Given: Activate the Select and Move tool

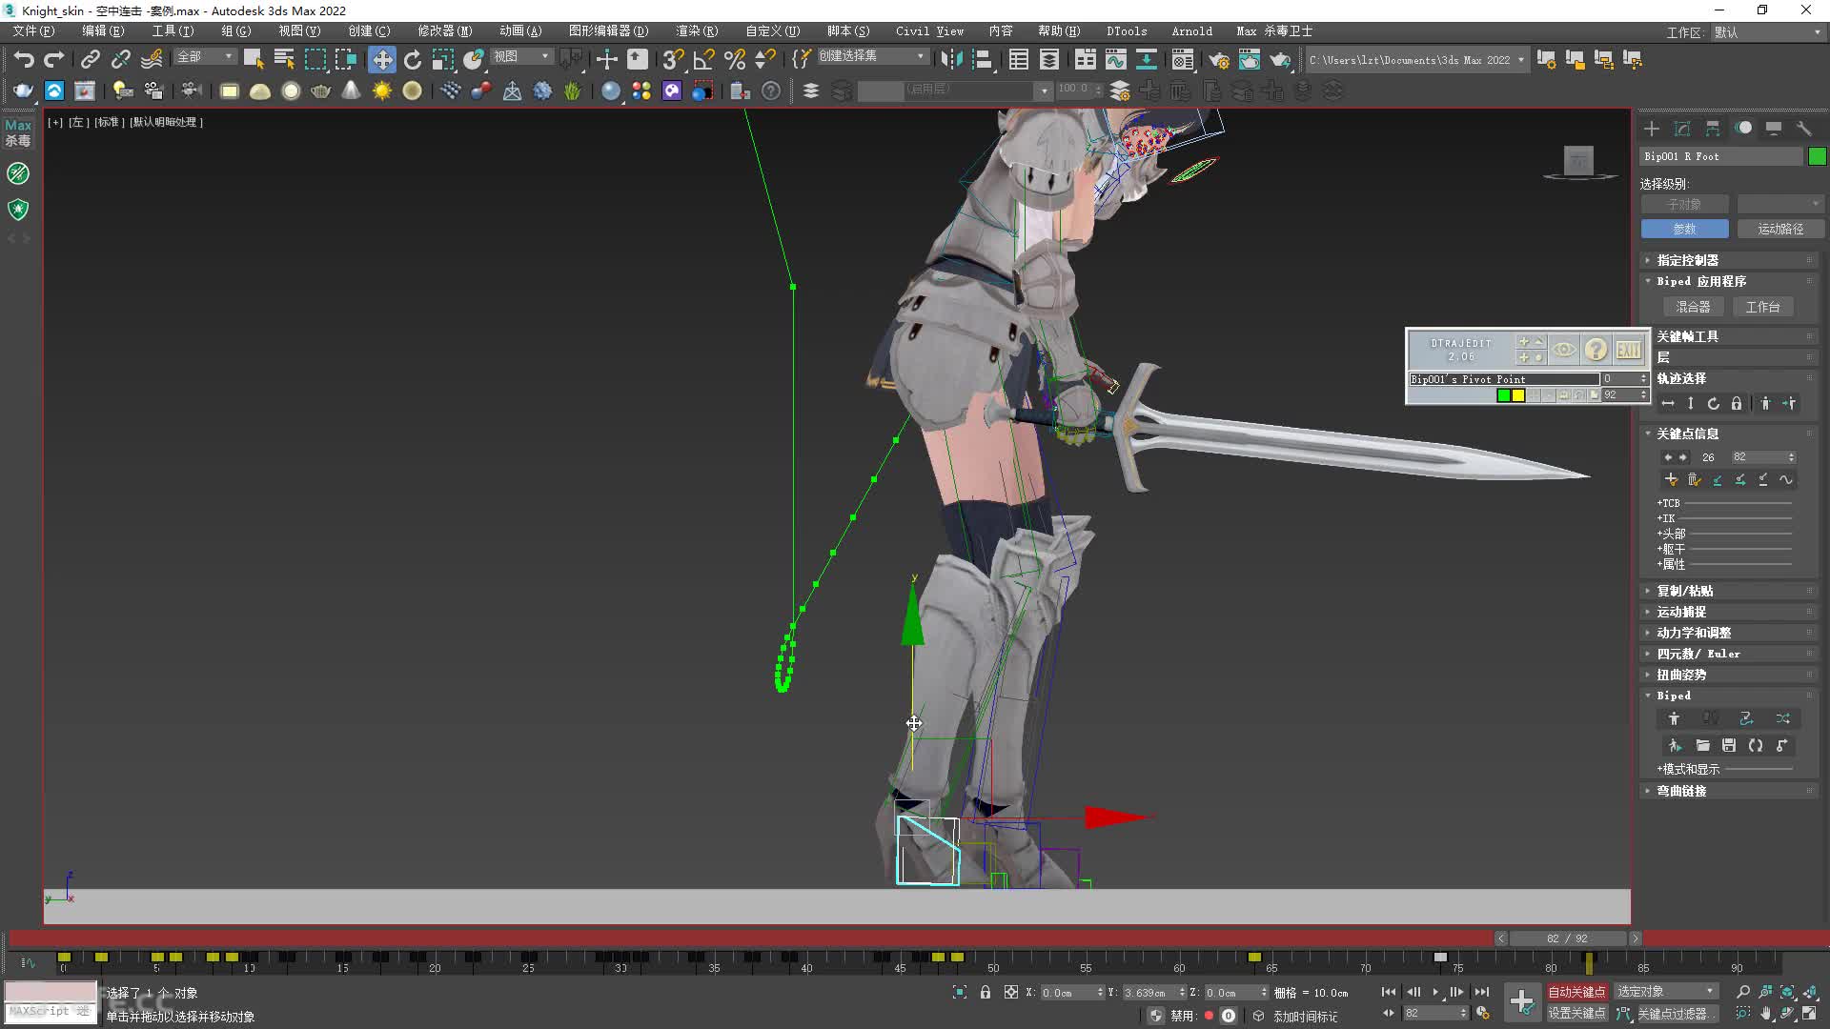Looking at the screenshot, I should (382, 59).
